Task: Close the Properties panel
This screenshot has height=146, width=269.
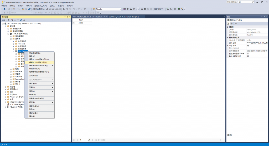Action: (x=266, y=17)
